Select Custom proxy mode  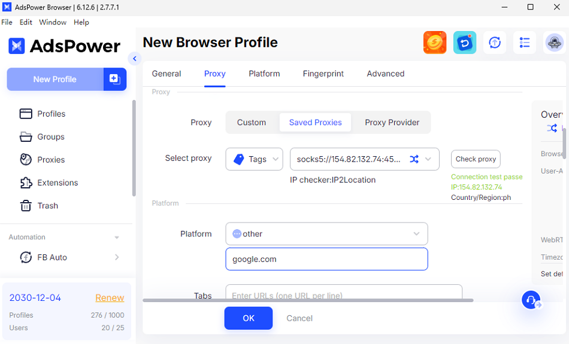click(252, 123)
